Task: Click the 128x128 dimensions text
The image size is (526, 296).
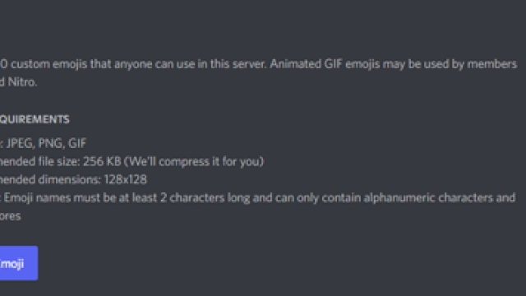Action: (x=125, y=179)
